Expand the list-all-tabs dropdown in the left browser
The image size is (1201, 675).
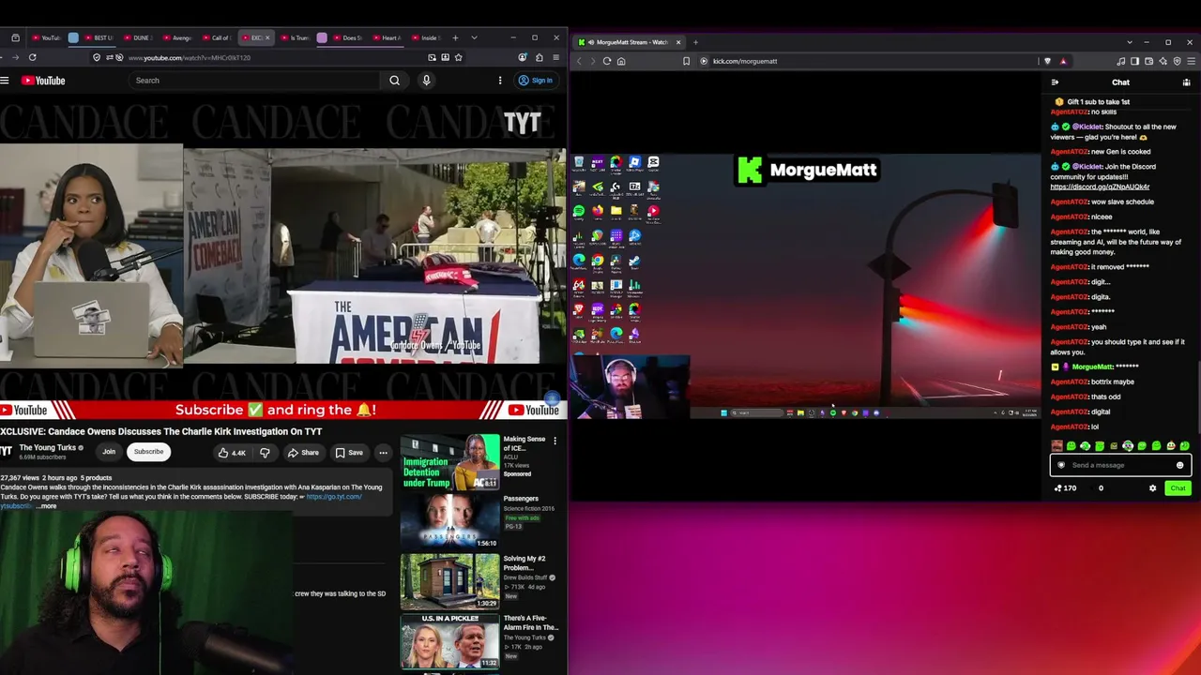click(474, 38)
